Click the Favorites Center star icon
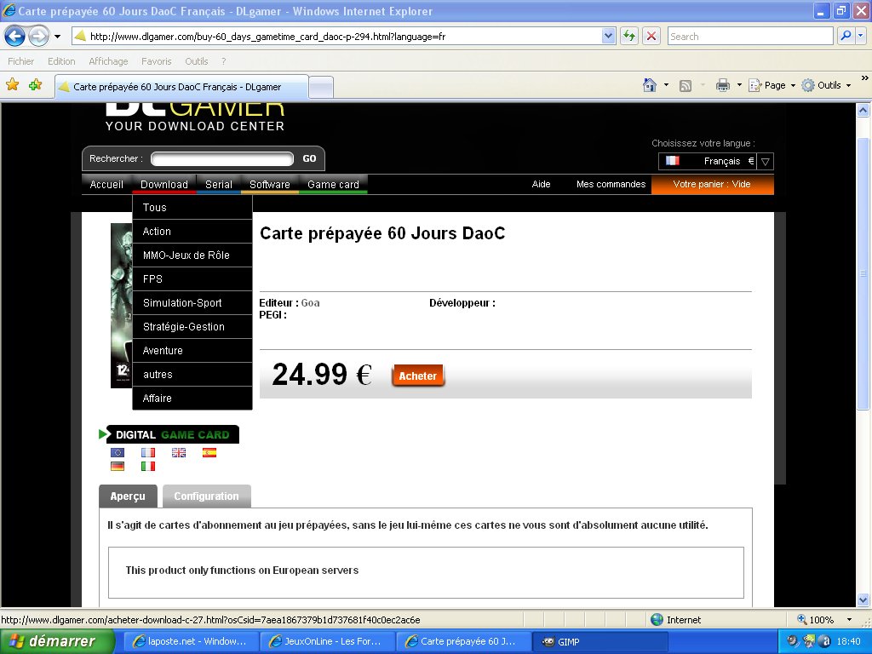The height and width of the screenshot is (654, 872). point(12,85)
